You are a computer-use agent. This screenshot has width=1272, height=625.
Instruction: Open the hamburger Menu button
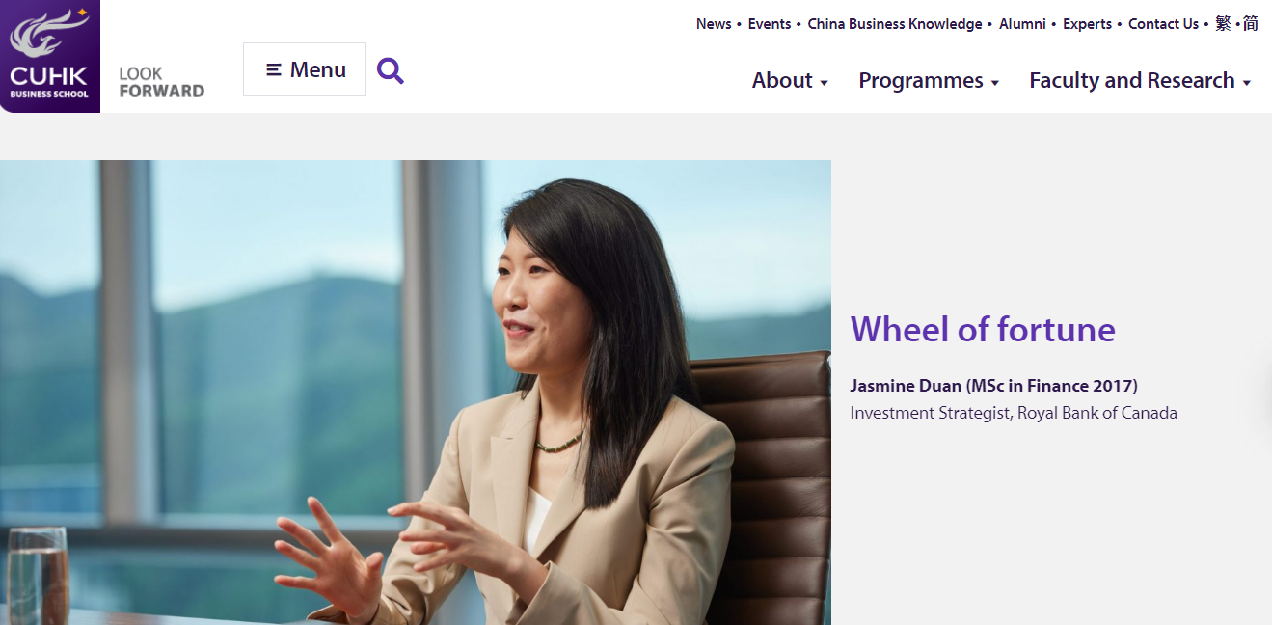coord(305,69)
